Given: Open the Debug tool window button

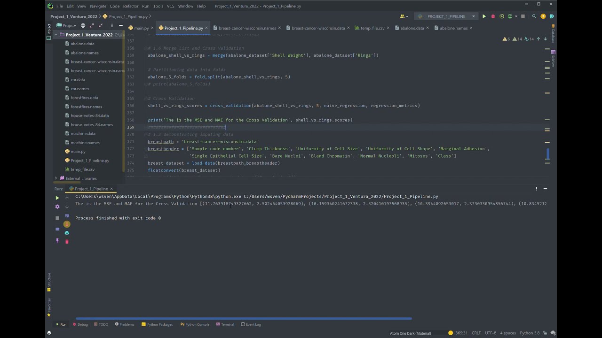Looking at the screenshot, I should coord(80,324).
